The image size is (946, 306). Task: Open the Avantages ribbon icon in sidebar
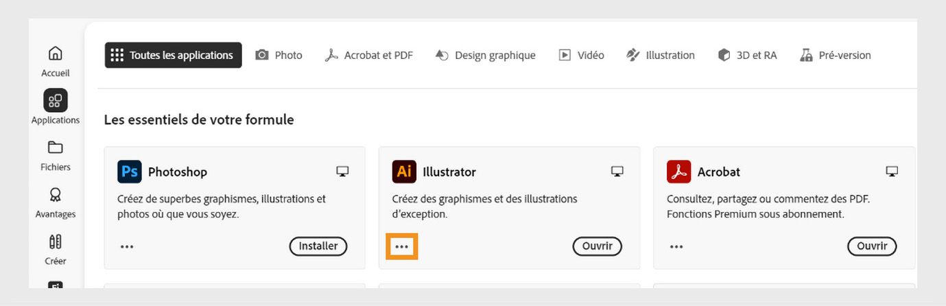55,195
